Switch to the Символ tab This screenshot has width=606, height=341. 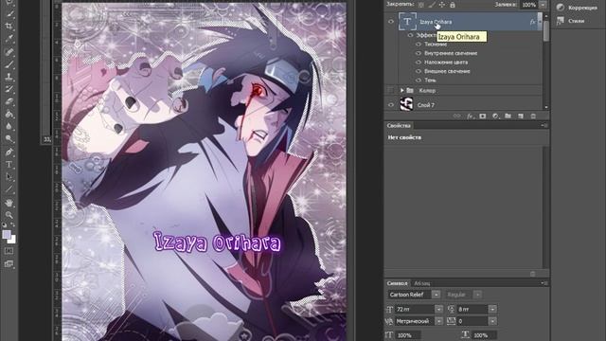point(397,283)
